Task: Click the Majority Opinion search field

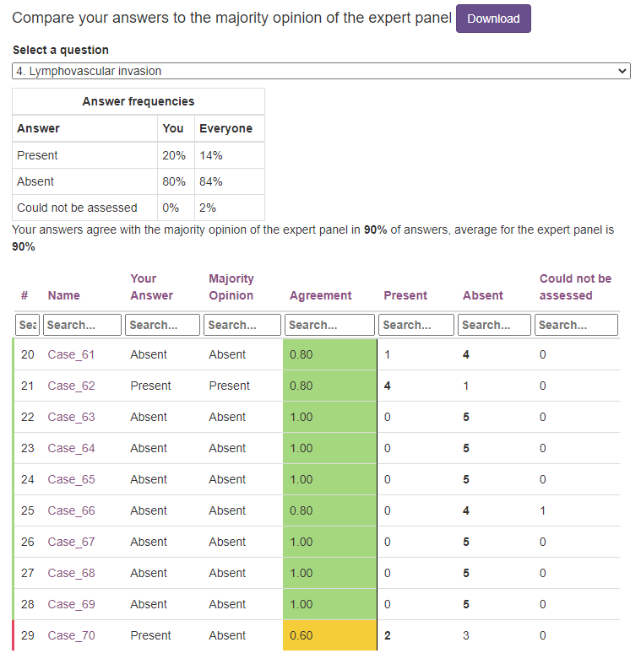Action: tap(242, 325)
